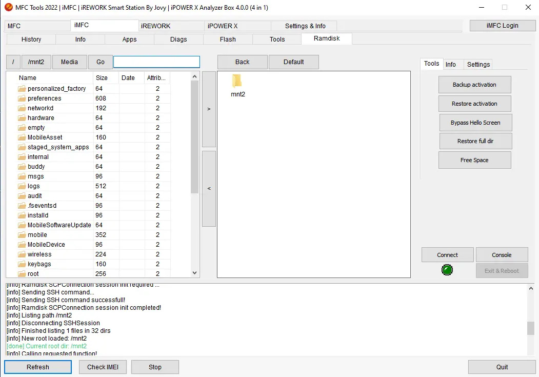Select the installd folder icon
This screenshot has width=539, height=377.
[22, 215]
